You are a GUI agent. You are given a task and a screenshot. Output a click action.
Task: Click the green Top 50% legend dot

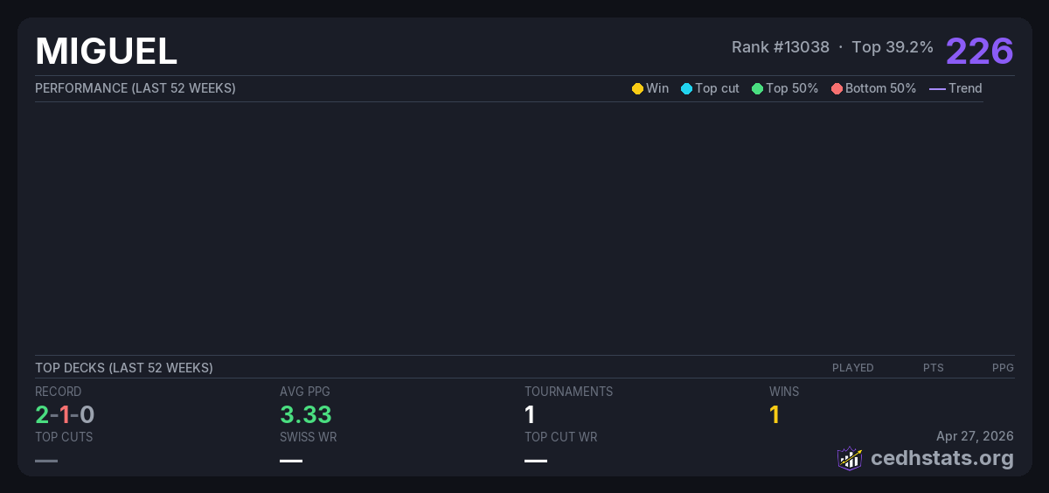[757, 88]
